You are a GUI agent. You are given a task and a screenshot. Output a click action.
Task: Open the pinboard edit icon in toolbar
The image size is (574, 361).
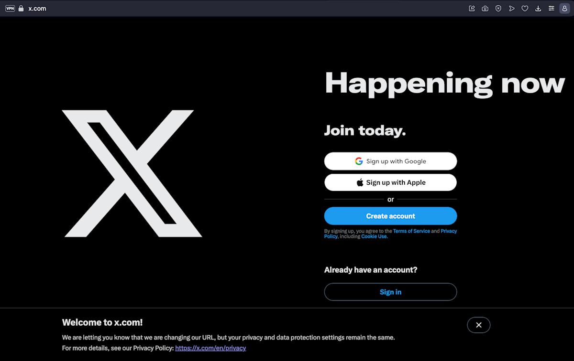tap(472, 8)
